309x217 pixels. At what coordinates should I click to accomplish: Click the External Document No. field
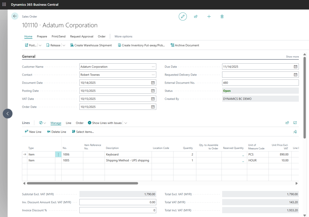click(260, 83)
